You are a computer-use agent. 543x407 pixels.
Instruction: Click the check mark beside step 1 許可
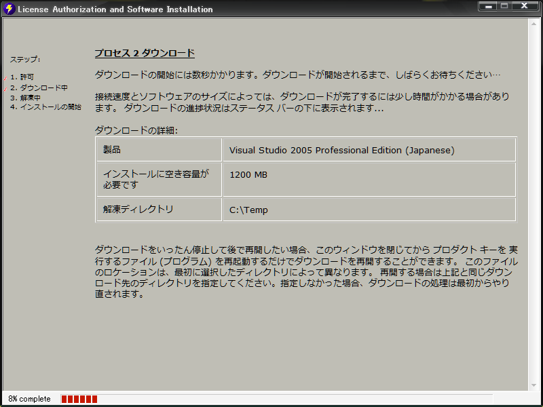5,79
